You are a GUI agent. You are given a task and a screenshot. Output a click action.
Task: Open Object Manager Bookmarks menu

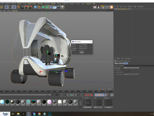coord(141,6)
